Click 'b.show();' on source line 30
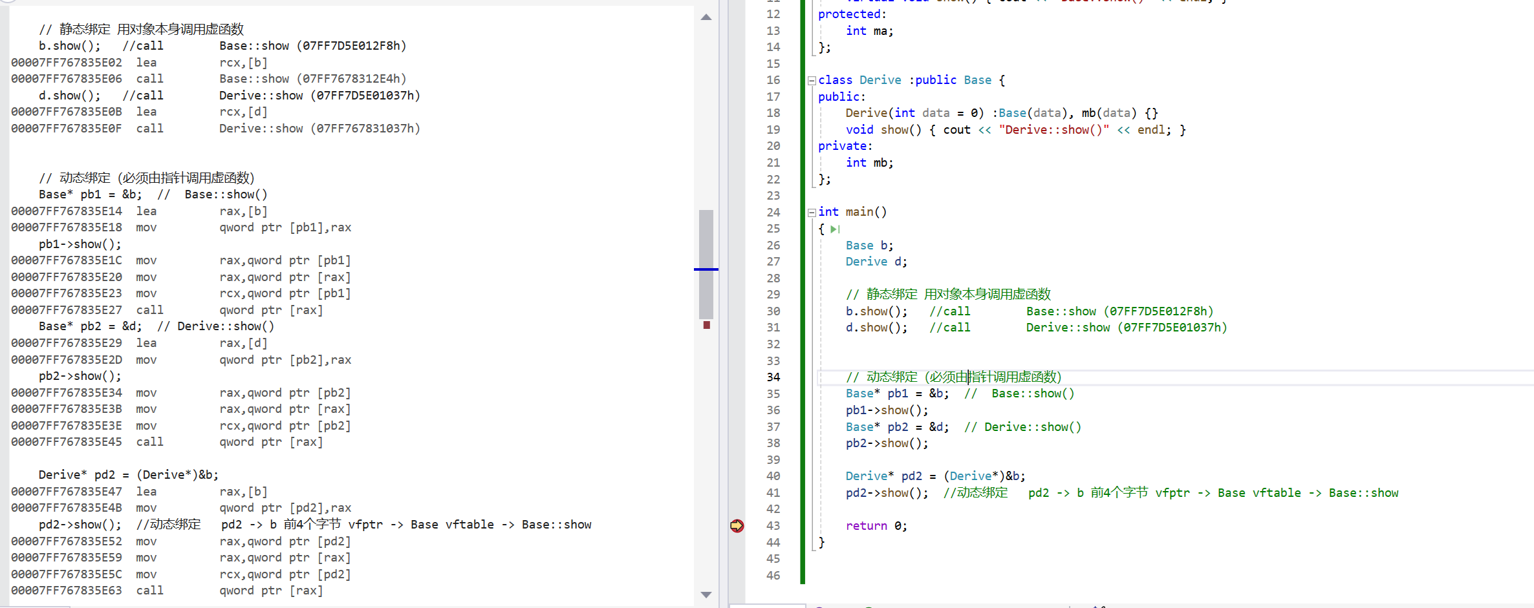 pos(876,311)
